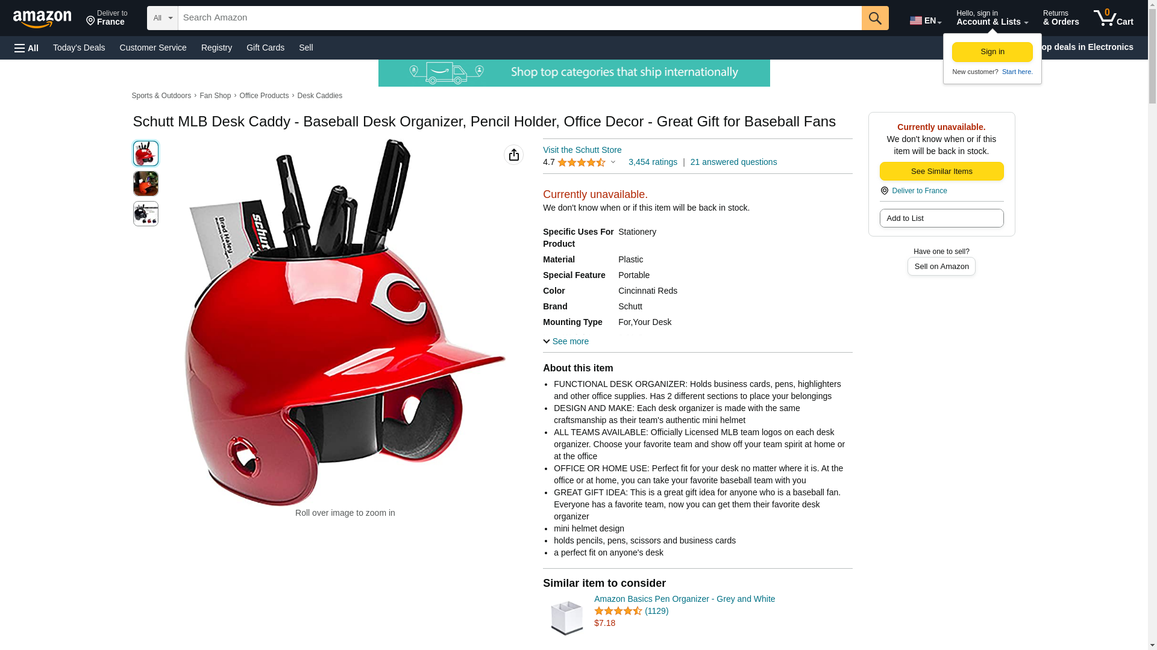The height and width of the screenshot is (650, 1157).
Task: Click the See Similar Items button
Action: click(941, 172)
